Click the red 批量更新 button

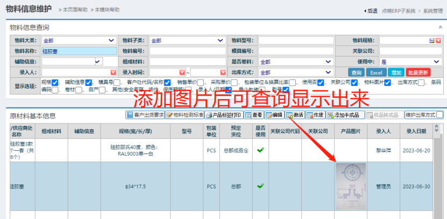click(x=418, y=72)
